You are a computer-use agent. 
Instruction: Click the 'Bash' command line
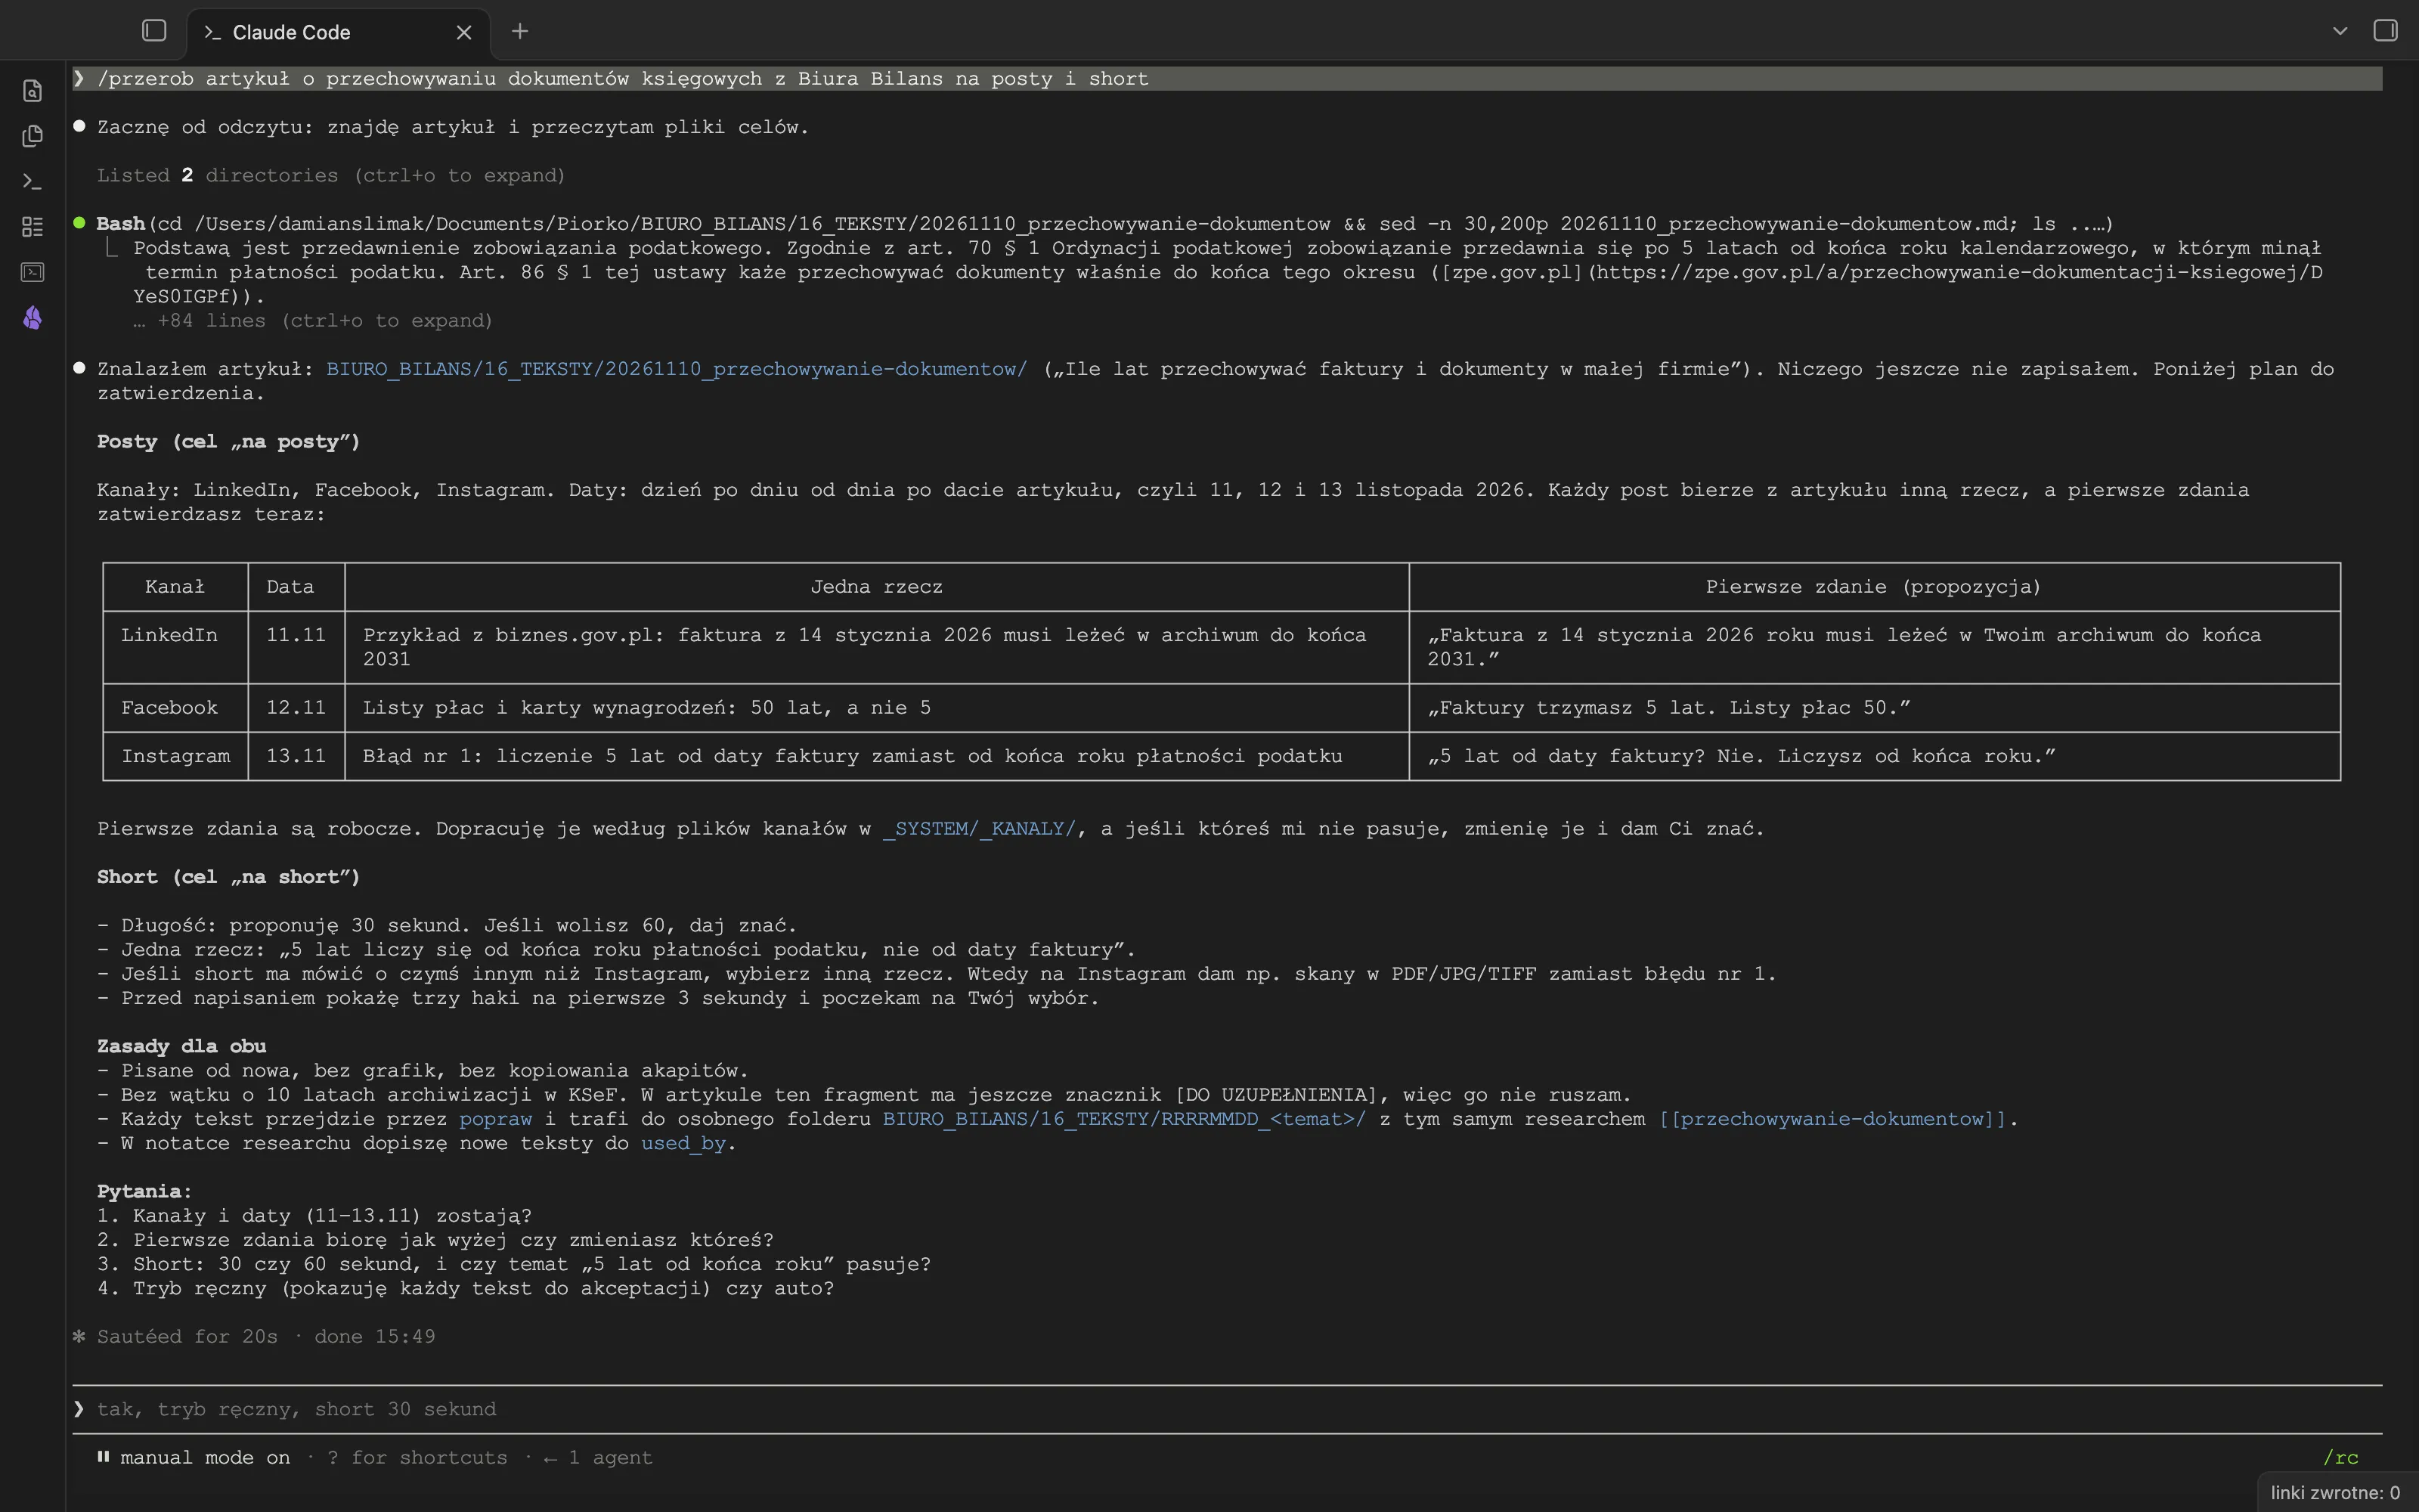click(x=1105, y=224)
